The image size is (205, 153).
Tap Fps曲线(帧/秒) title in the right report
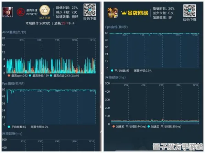click(116, 27)
